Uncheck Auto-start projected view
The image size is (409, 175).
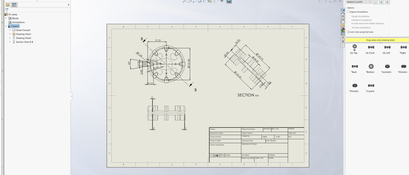349,32
